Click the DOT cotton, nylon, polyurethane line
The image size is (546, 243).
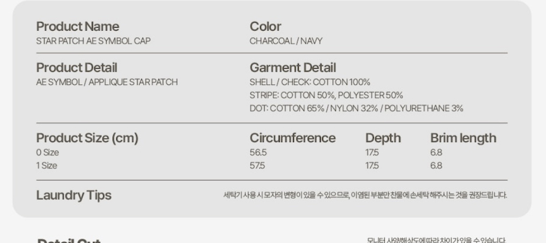click(356, 109)
